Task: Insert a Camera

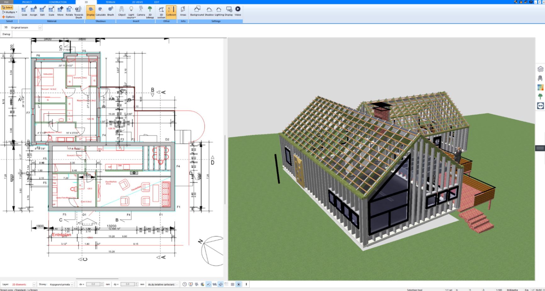Action: tap(141, 11)
